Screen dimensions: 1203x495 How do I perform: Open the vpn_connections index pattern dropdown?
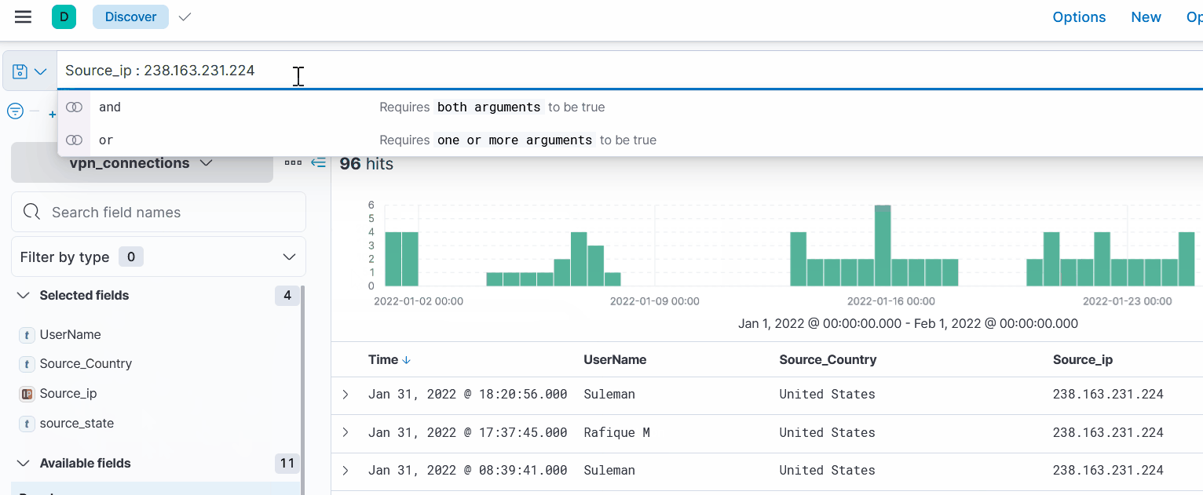(141, 163)
